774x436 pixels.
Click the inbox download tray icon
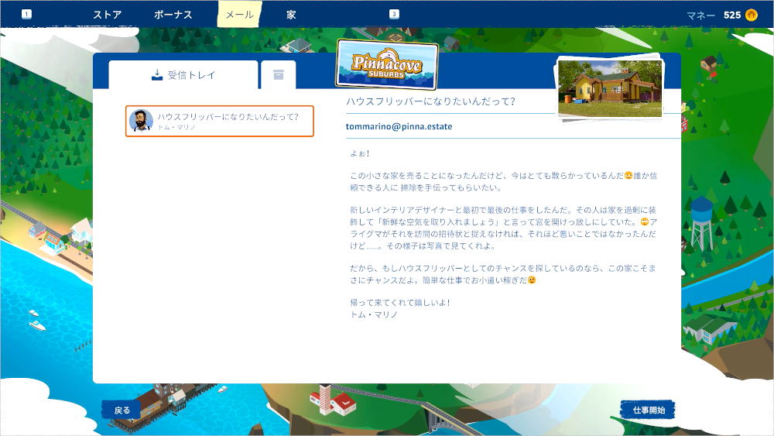point(157,75)
